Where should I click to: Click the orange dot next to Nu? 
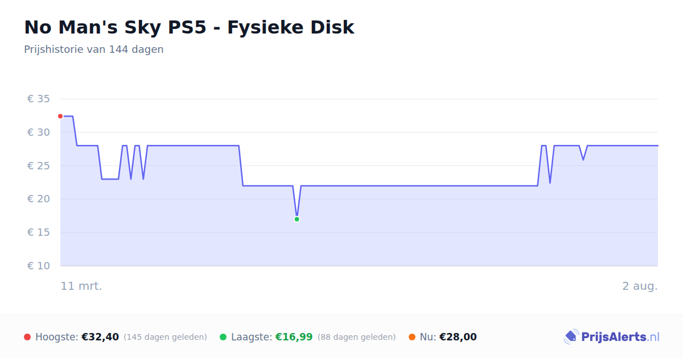pyautogui.click(x=412, y=337)
